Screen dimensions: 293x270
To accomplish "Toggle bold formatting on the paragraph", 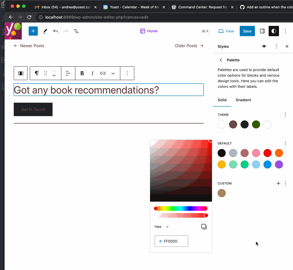I will (82, 73).
